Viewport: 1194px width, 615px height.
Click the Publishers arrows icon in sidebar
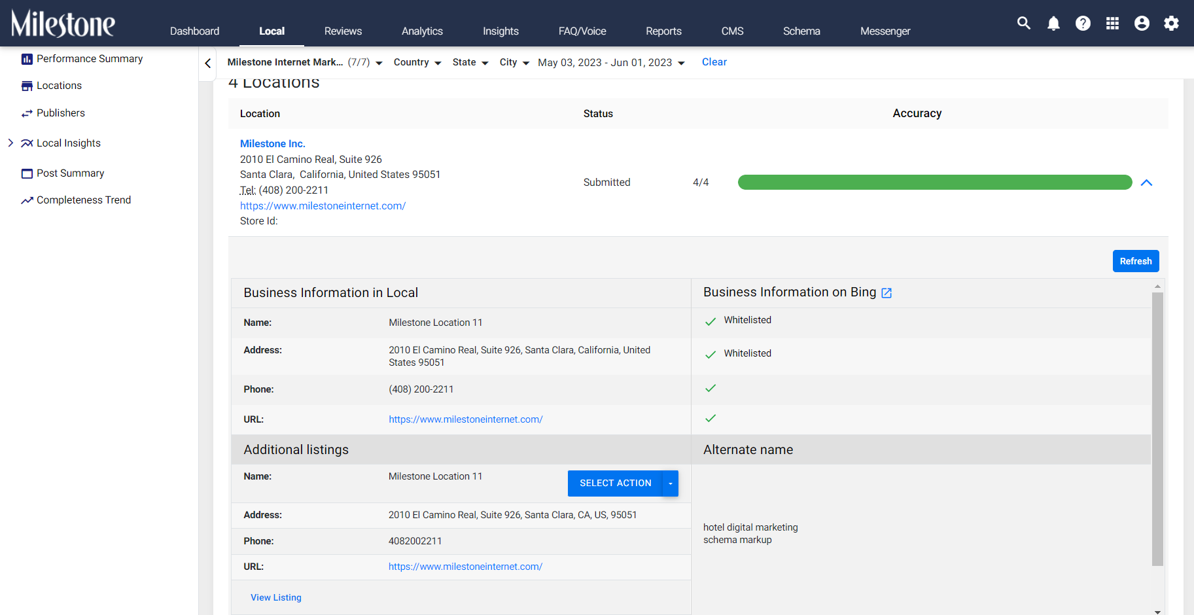pos(27,113)
